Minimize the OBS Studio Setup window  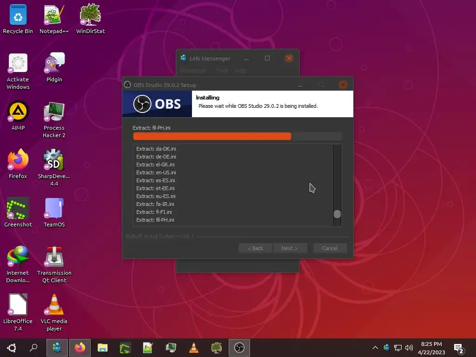(300, 85)
